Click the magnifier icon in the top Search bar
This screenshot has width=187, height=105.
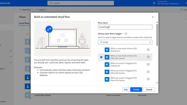click(x=51, y=3)
